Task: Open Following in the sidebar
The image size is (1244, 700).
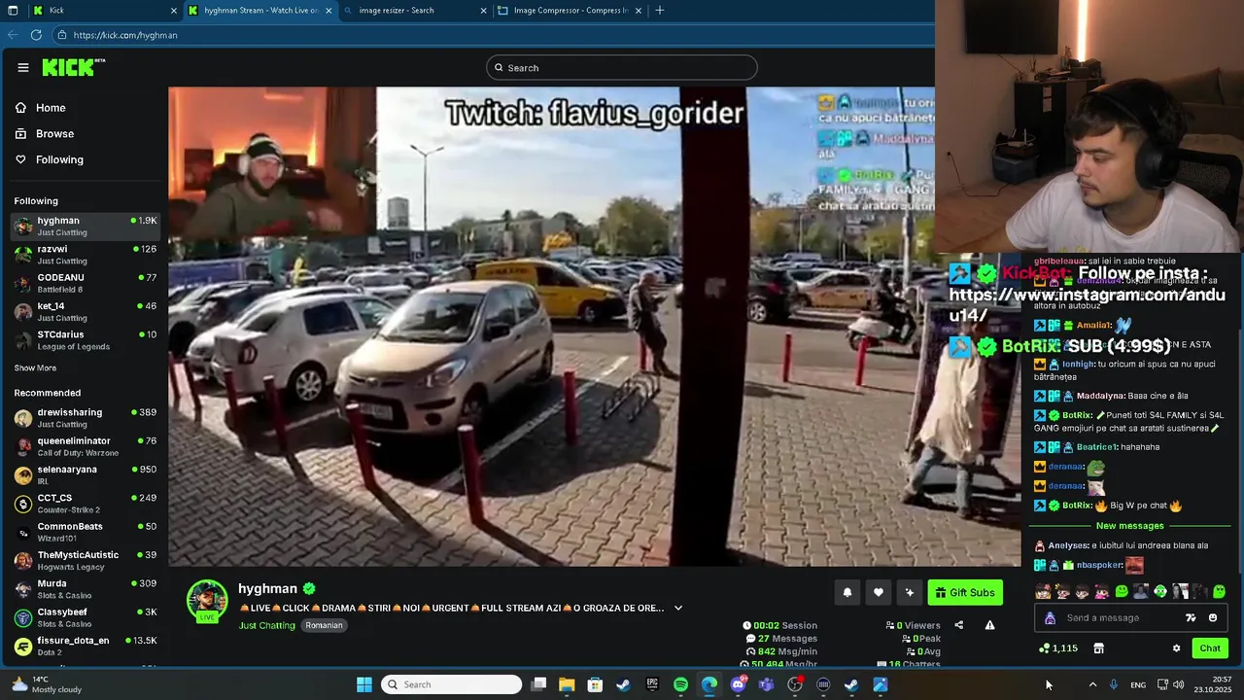Action: point(59,159)
